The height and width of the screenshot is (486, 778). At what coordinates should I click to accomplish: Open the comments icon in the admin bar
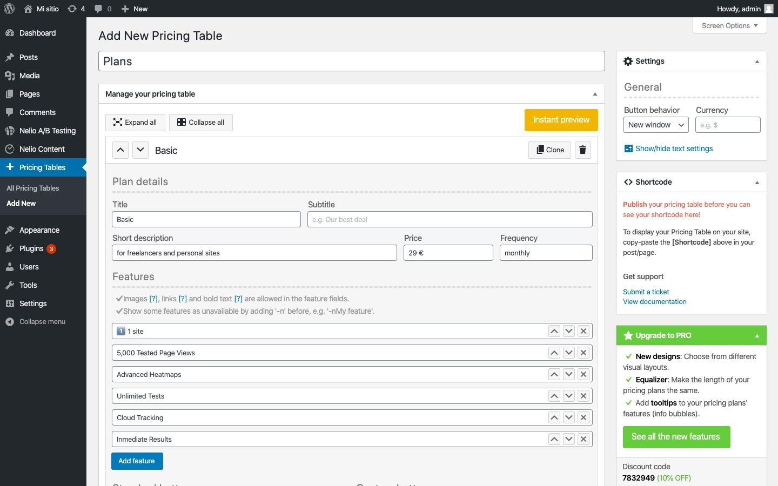click(x=103, y=9)
